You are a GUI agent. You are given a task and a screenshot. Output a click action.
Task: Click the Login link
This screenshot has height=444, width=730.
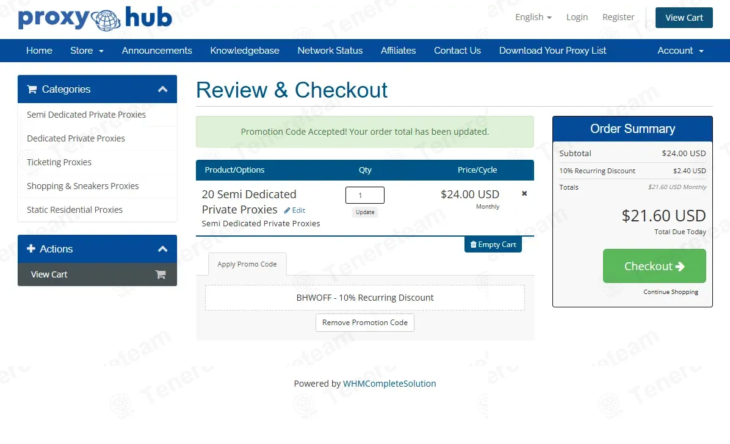coord(577,17)
